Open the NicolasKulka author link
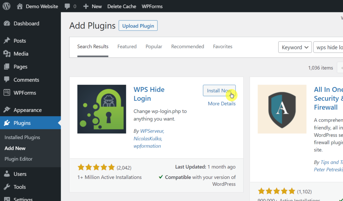 click(x=148, y=138)
